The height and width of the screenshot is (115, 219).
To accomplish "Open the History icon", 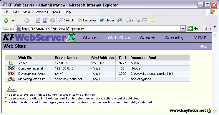I will [120, 21].
